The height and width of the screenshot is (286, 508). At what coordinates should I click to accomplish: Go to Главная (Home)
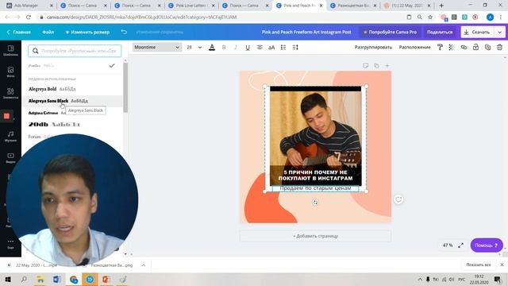(19, 32)
